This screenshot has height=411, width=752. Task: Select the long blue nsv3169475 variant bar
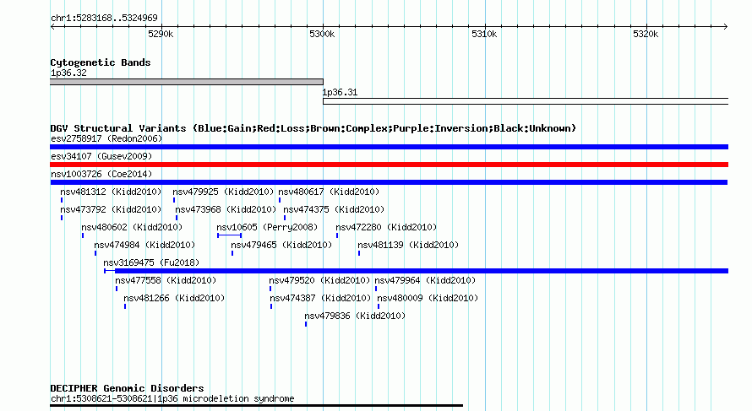click(417, 271)
